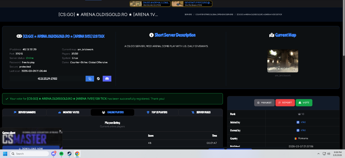Click the red Report button
Screen dimensions: 345x158
click(285, 103)
